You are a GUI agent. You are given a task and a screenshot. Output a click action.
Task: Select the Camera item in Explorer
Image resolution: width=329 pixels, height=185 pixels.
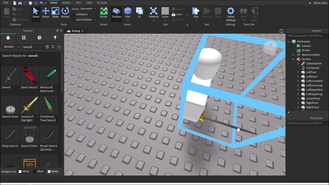point(306,46)
